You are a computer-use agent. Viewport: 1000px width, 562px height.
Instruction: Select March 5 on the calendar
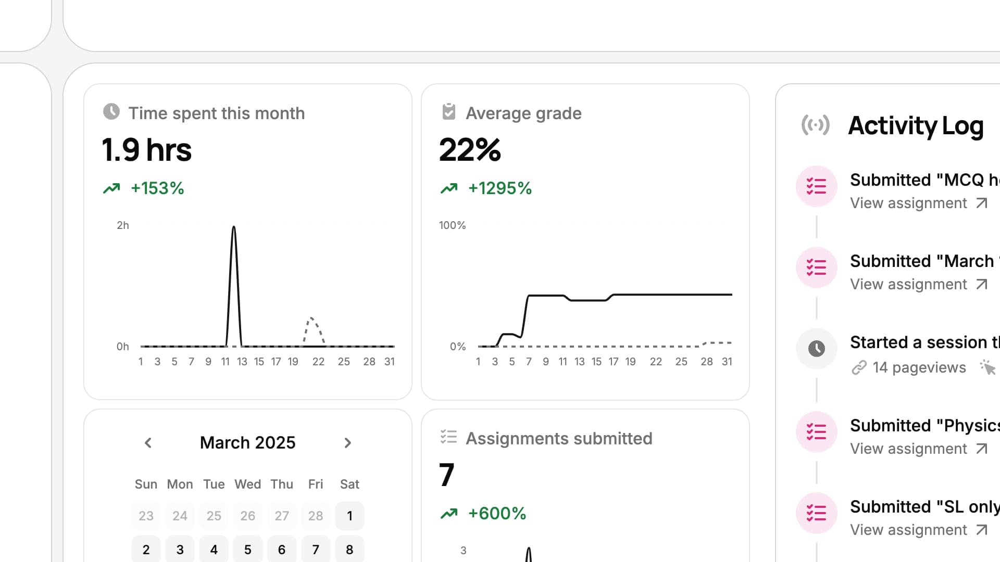pyautogui.click(x=247, y=549)
